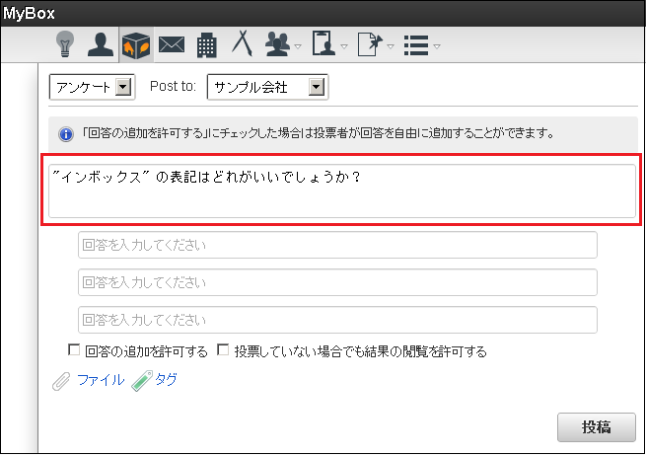Expand the arrow next to group icon
The height and width of the screenshot is (457, 646).
[x=298, y=46]
